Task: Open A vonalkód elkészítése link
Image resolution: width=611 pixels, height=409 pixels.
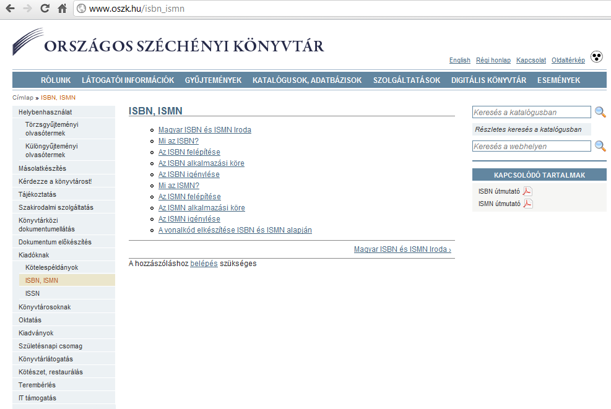Action: coord(235,230)
